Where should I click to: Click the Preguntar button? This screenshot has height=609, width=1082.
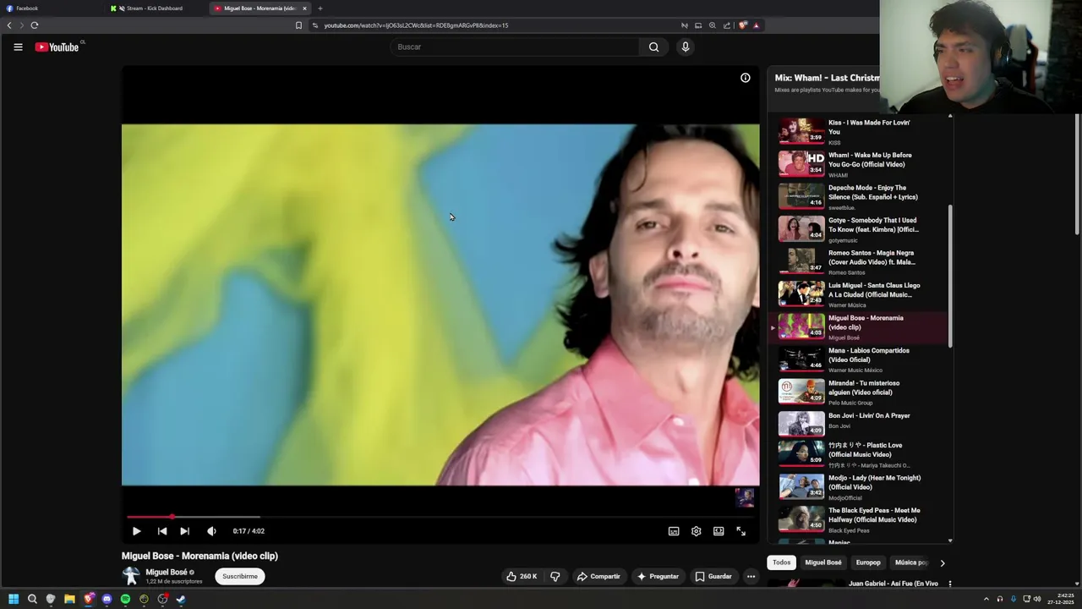[658, 577]
